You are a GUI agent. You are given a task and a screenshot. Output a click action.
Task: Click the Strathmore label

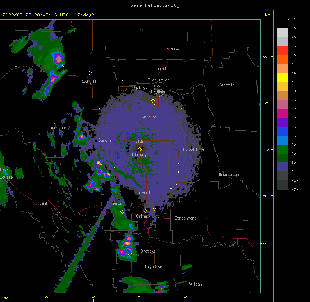(x=186, y=218)
